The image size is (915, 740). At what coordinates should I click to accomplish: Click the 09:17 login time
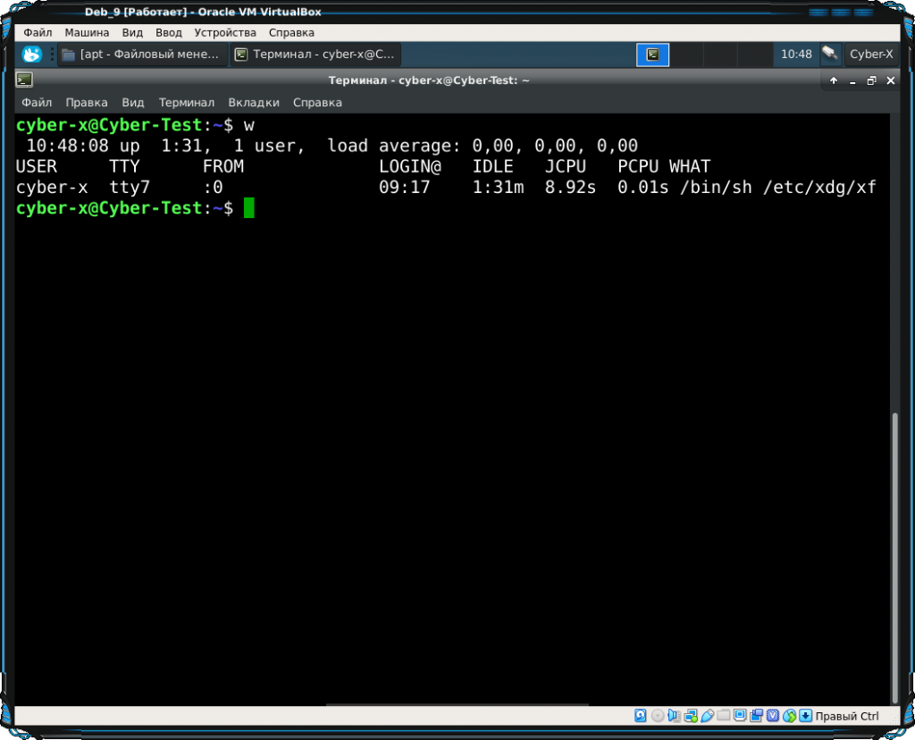[x=405, y=188]
